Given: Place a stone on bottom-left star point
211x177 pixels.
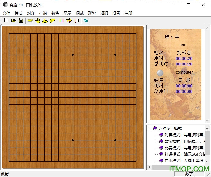Looking at the screenshot, I should 30,140.
